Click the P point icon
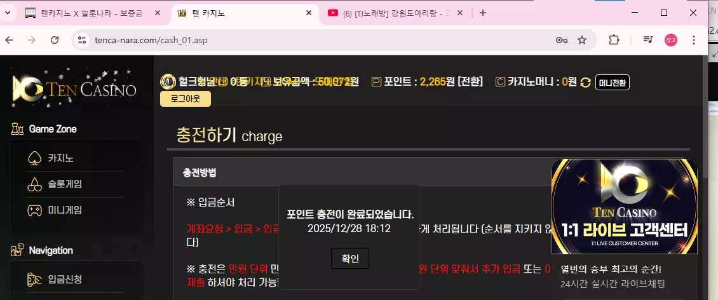The width and height of the screenshot is (718, 300). (377, 83)
